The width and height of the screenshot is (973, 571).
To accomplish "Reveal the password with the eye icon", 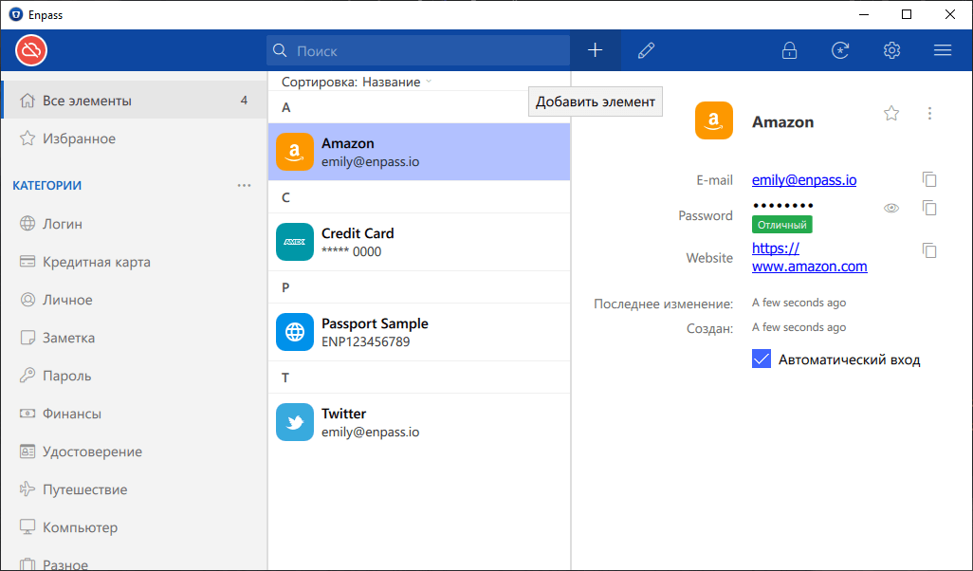I will [x=891, y=208].
